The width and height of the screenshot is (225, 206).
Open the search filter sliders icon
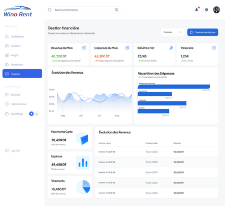point(116,10)
